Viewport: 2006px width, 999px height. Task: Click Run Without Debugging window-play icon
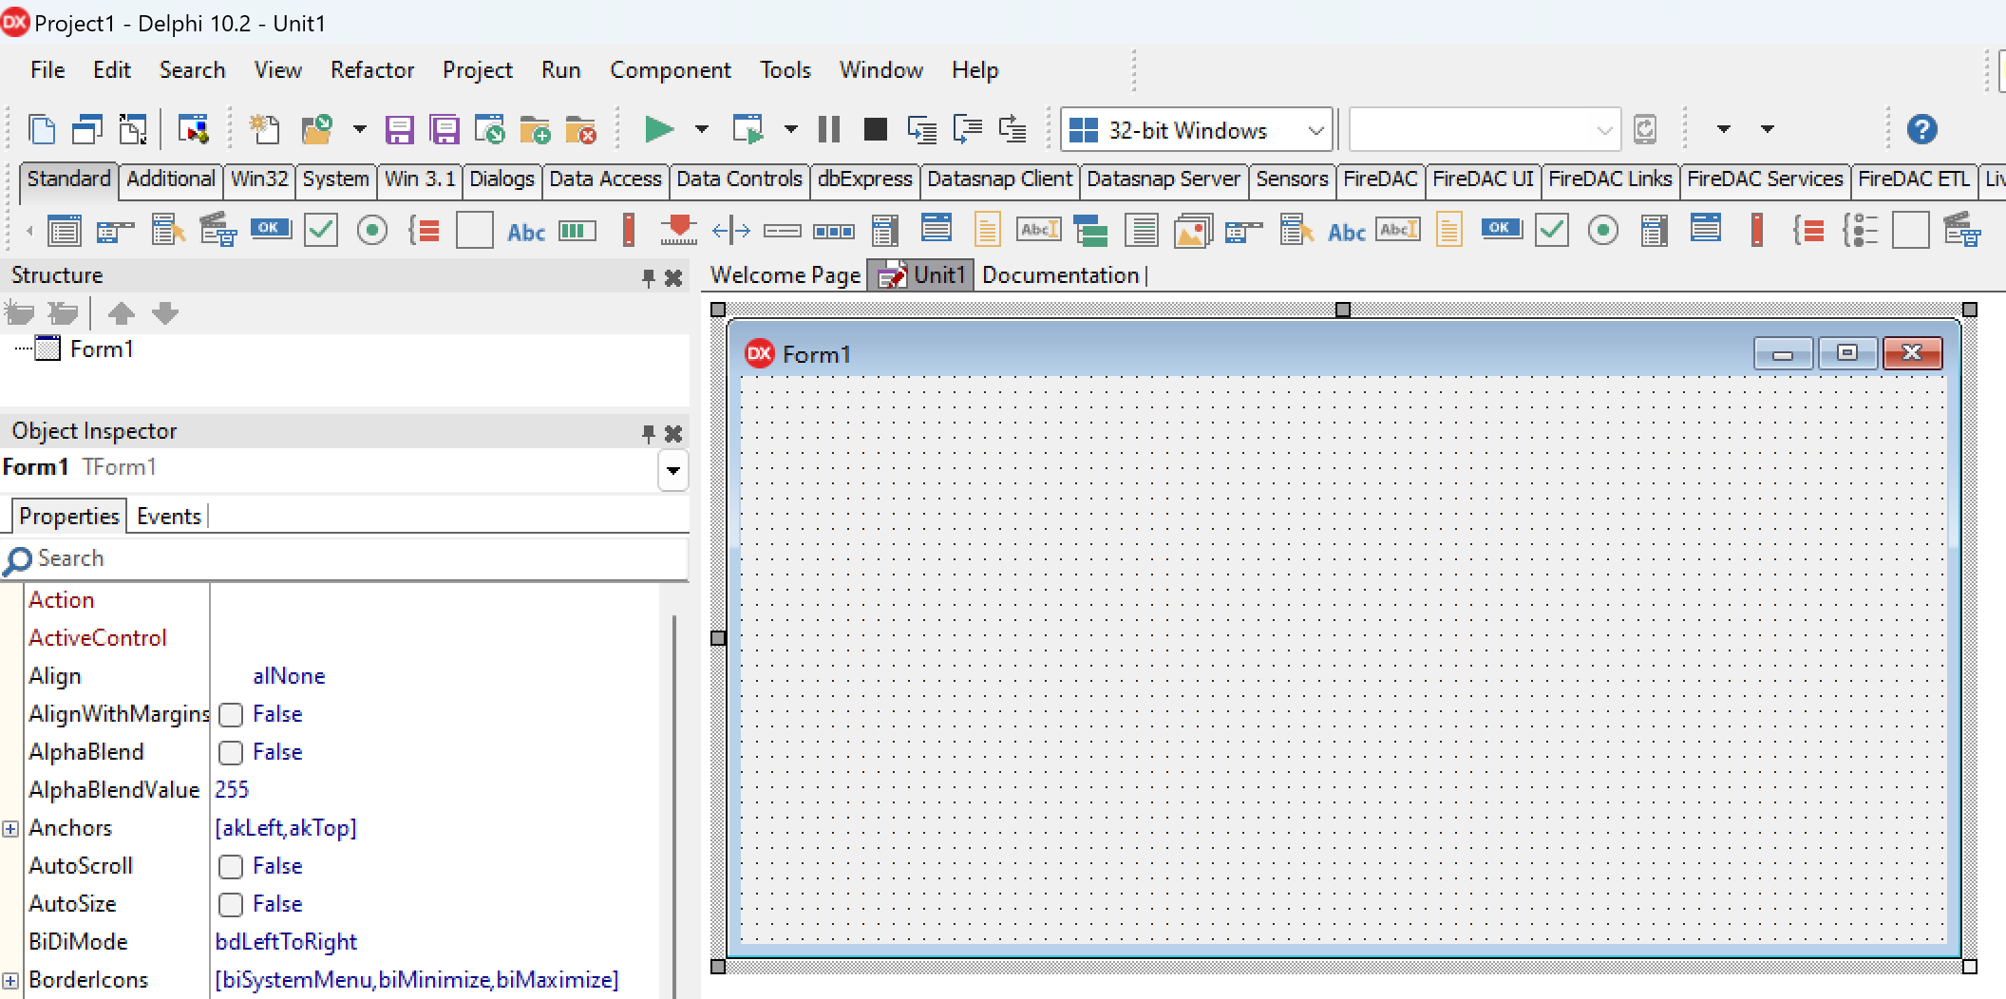[x=748, y=129]
